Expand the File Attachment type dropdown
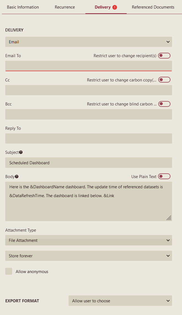Image resolution: width=182 pixels, height=315 pixels. [89, 240]
